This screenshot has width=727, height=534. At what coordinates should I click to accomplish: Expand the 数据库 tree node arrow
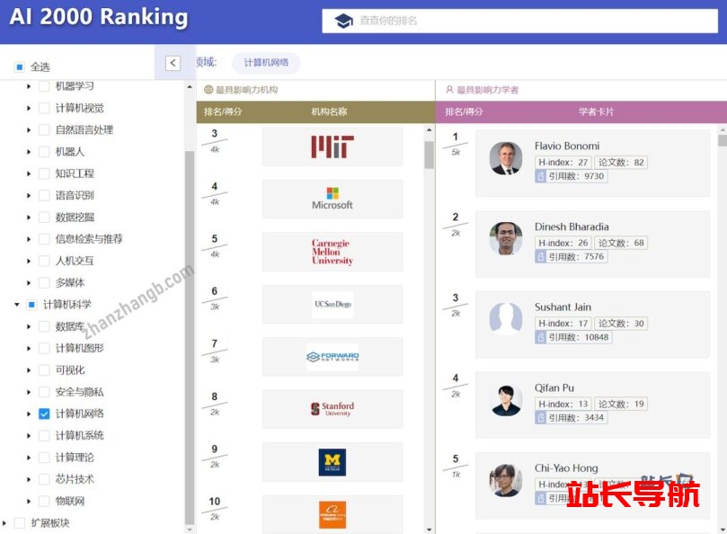click(x=28, y=326)
